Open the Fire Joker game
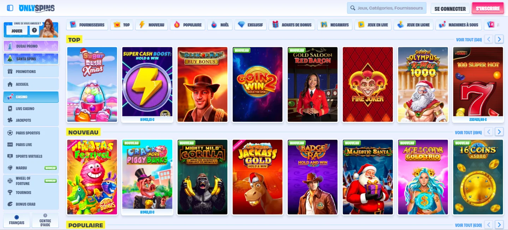Viewport: 508px width, 230px height. point(368,84)
